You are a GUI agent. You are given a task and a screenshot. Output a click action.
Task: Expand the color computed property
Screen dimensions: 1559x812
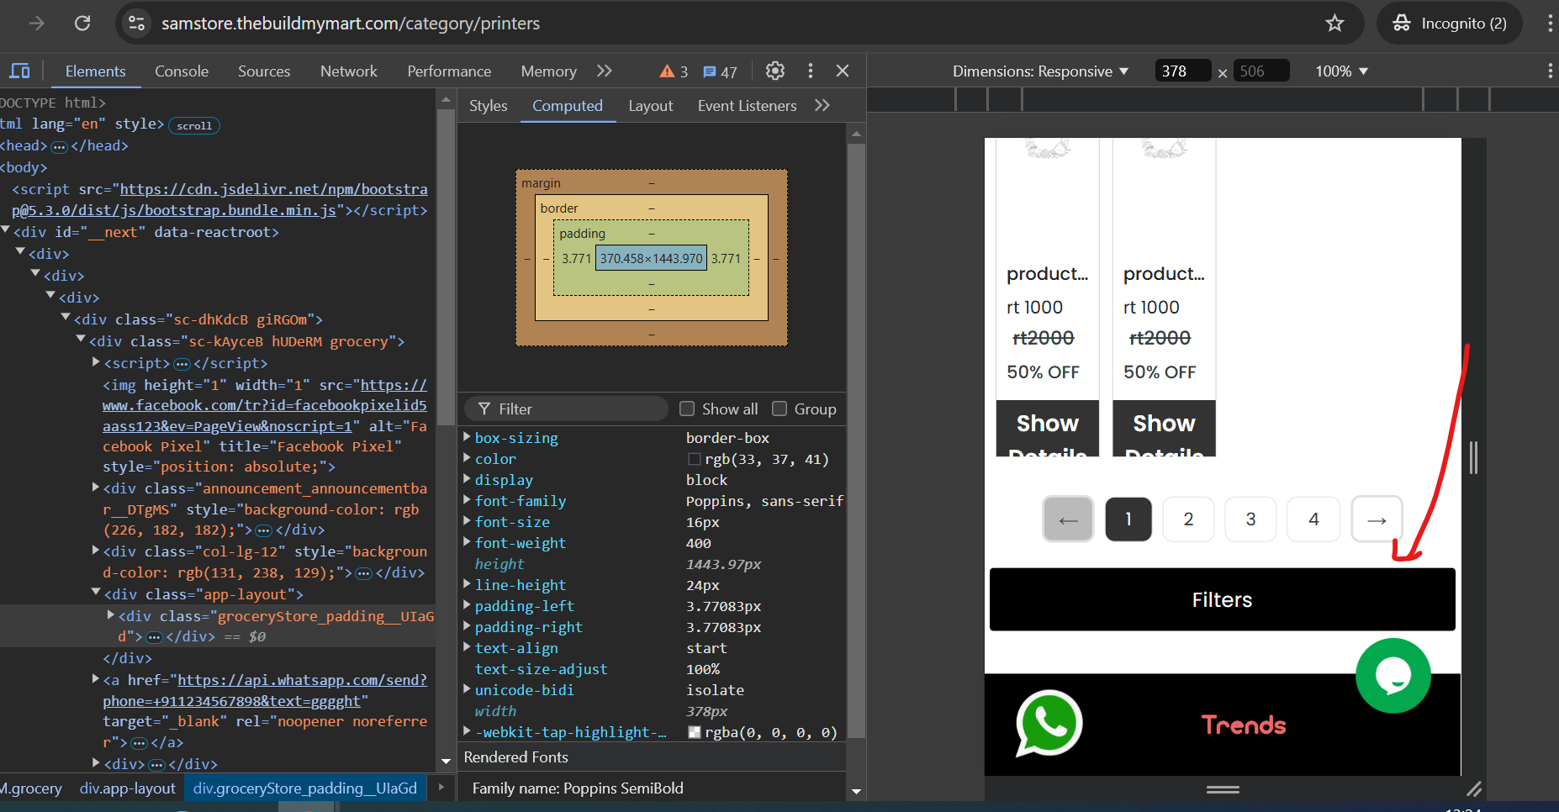point(468,458)
